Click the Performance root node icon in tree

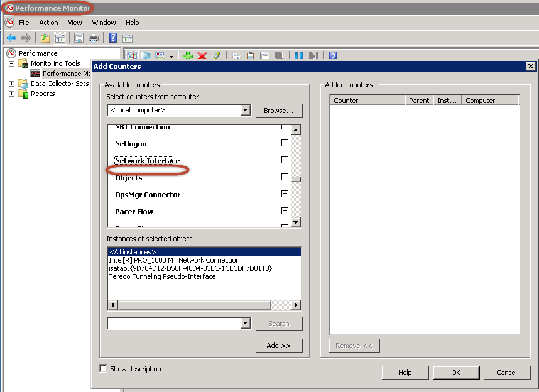12,53
